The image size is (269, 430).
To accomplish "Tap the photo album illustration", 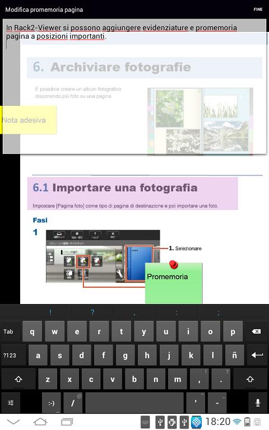I will tap(200, 121).
